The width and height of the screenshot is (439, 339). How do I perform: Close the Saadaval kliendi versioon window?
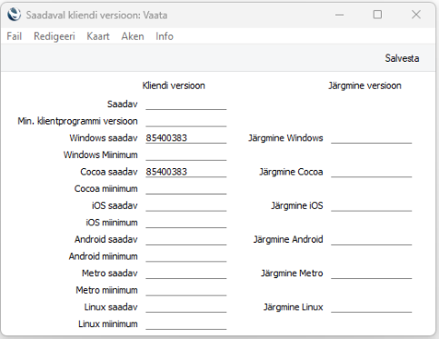(x=416, y=15)
